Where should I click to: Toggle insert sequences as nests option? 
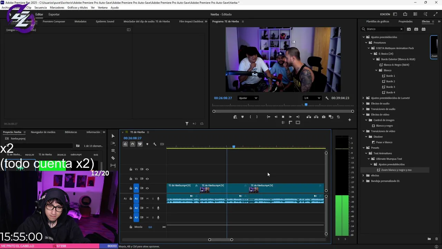tap(125, 144)
